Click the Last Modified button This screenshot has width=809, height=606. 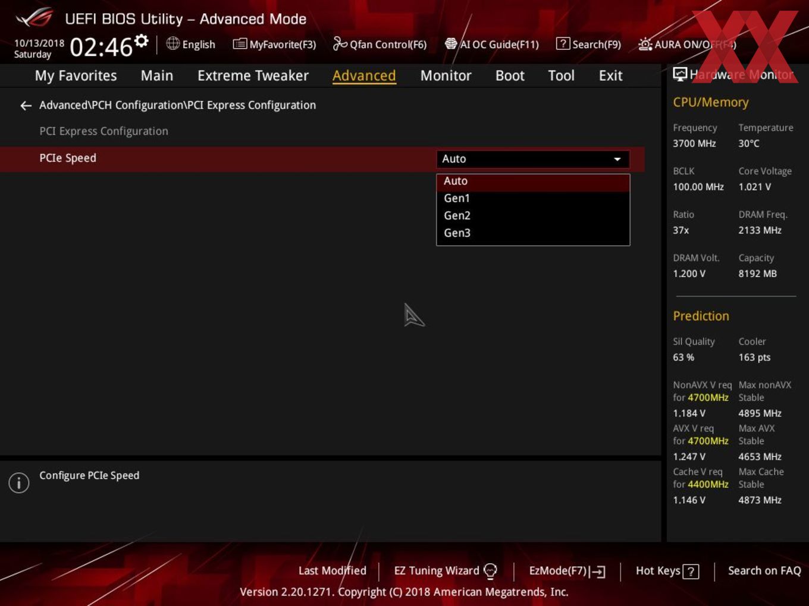[332, 570]
